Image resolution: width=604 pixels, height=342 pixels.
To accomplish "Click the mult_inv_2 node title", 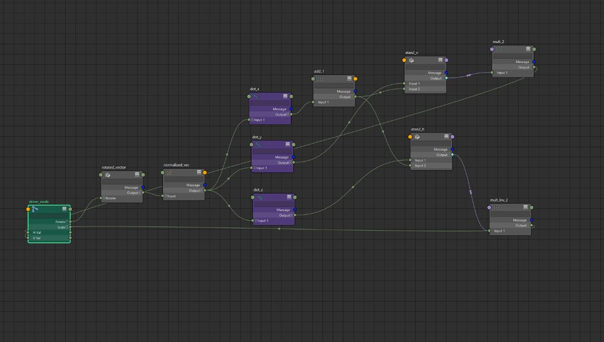I will pos(499,200).
